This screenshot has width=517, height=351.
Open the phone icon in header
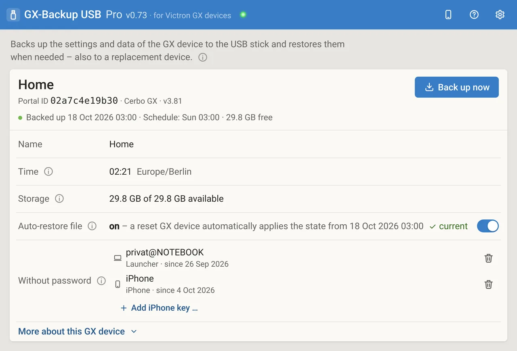click(448, 15)
